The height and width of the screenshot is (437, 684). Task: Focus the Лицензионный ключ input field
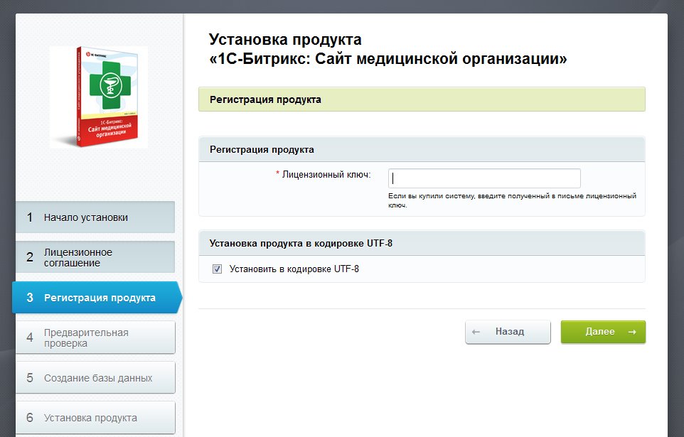click(x=484, y=178)
